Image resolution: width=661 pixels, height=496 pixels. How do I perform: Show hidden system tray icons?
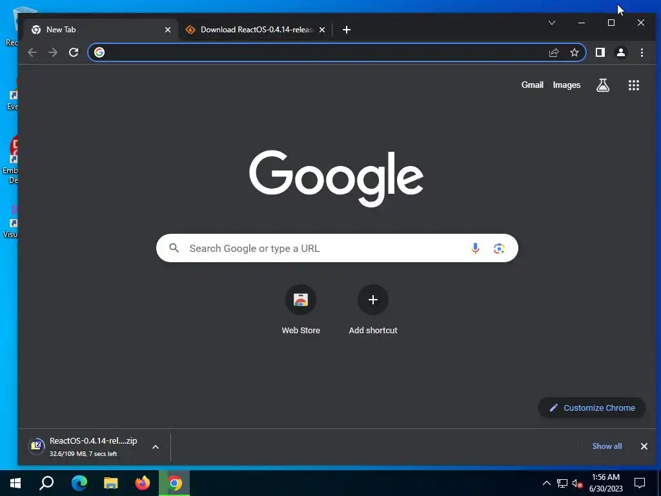(546, 483)
